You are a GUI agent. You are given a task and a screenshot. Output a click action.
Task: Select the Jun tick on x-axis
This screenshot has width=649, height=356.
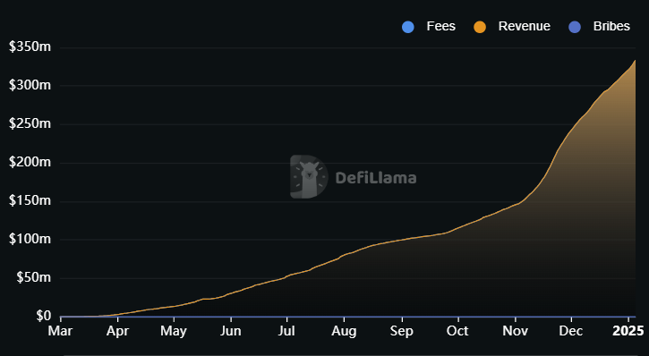coord(231,331)
